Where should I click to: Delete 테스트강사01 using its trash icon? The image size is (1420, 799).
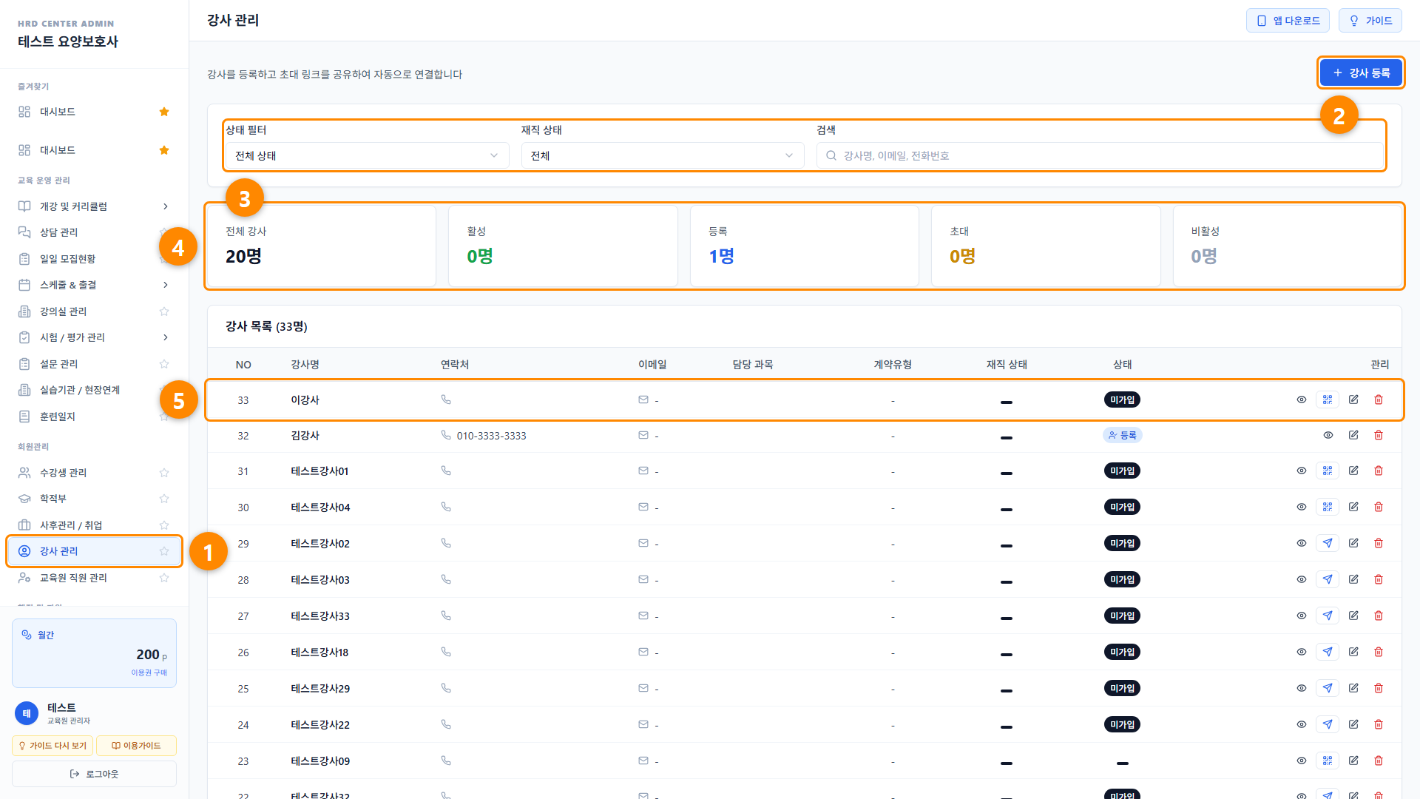(x=1379, y=471)
